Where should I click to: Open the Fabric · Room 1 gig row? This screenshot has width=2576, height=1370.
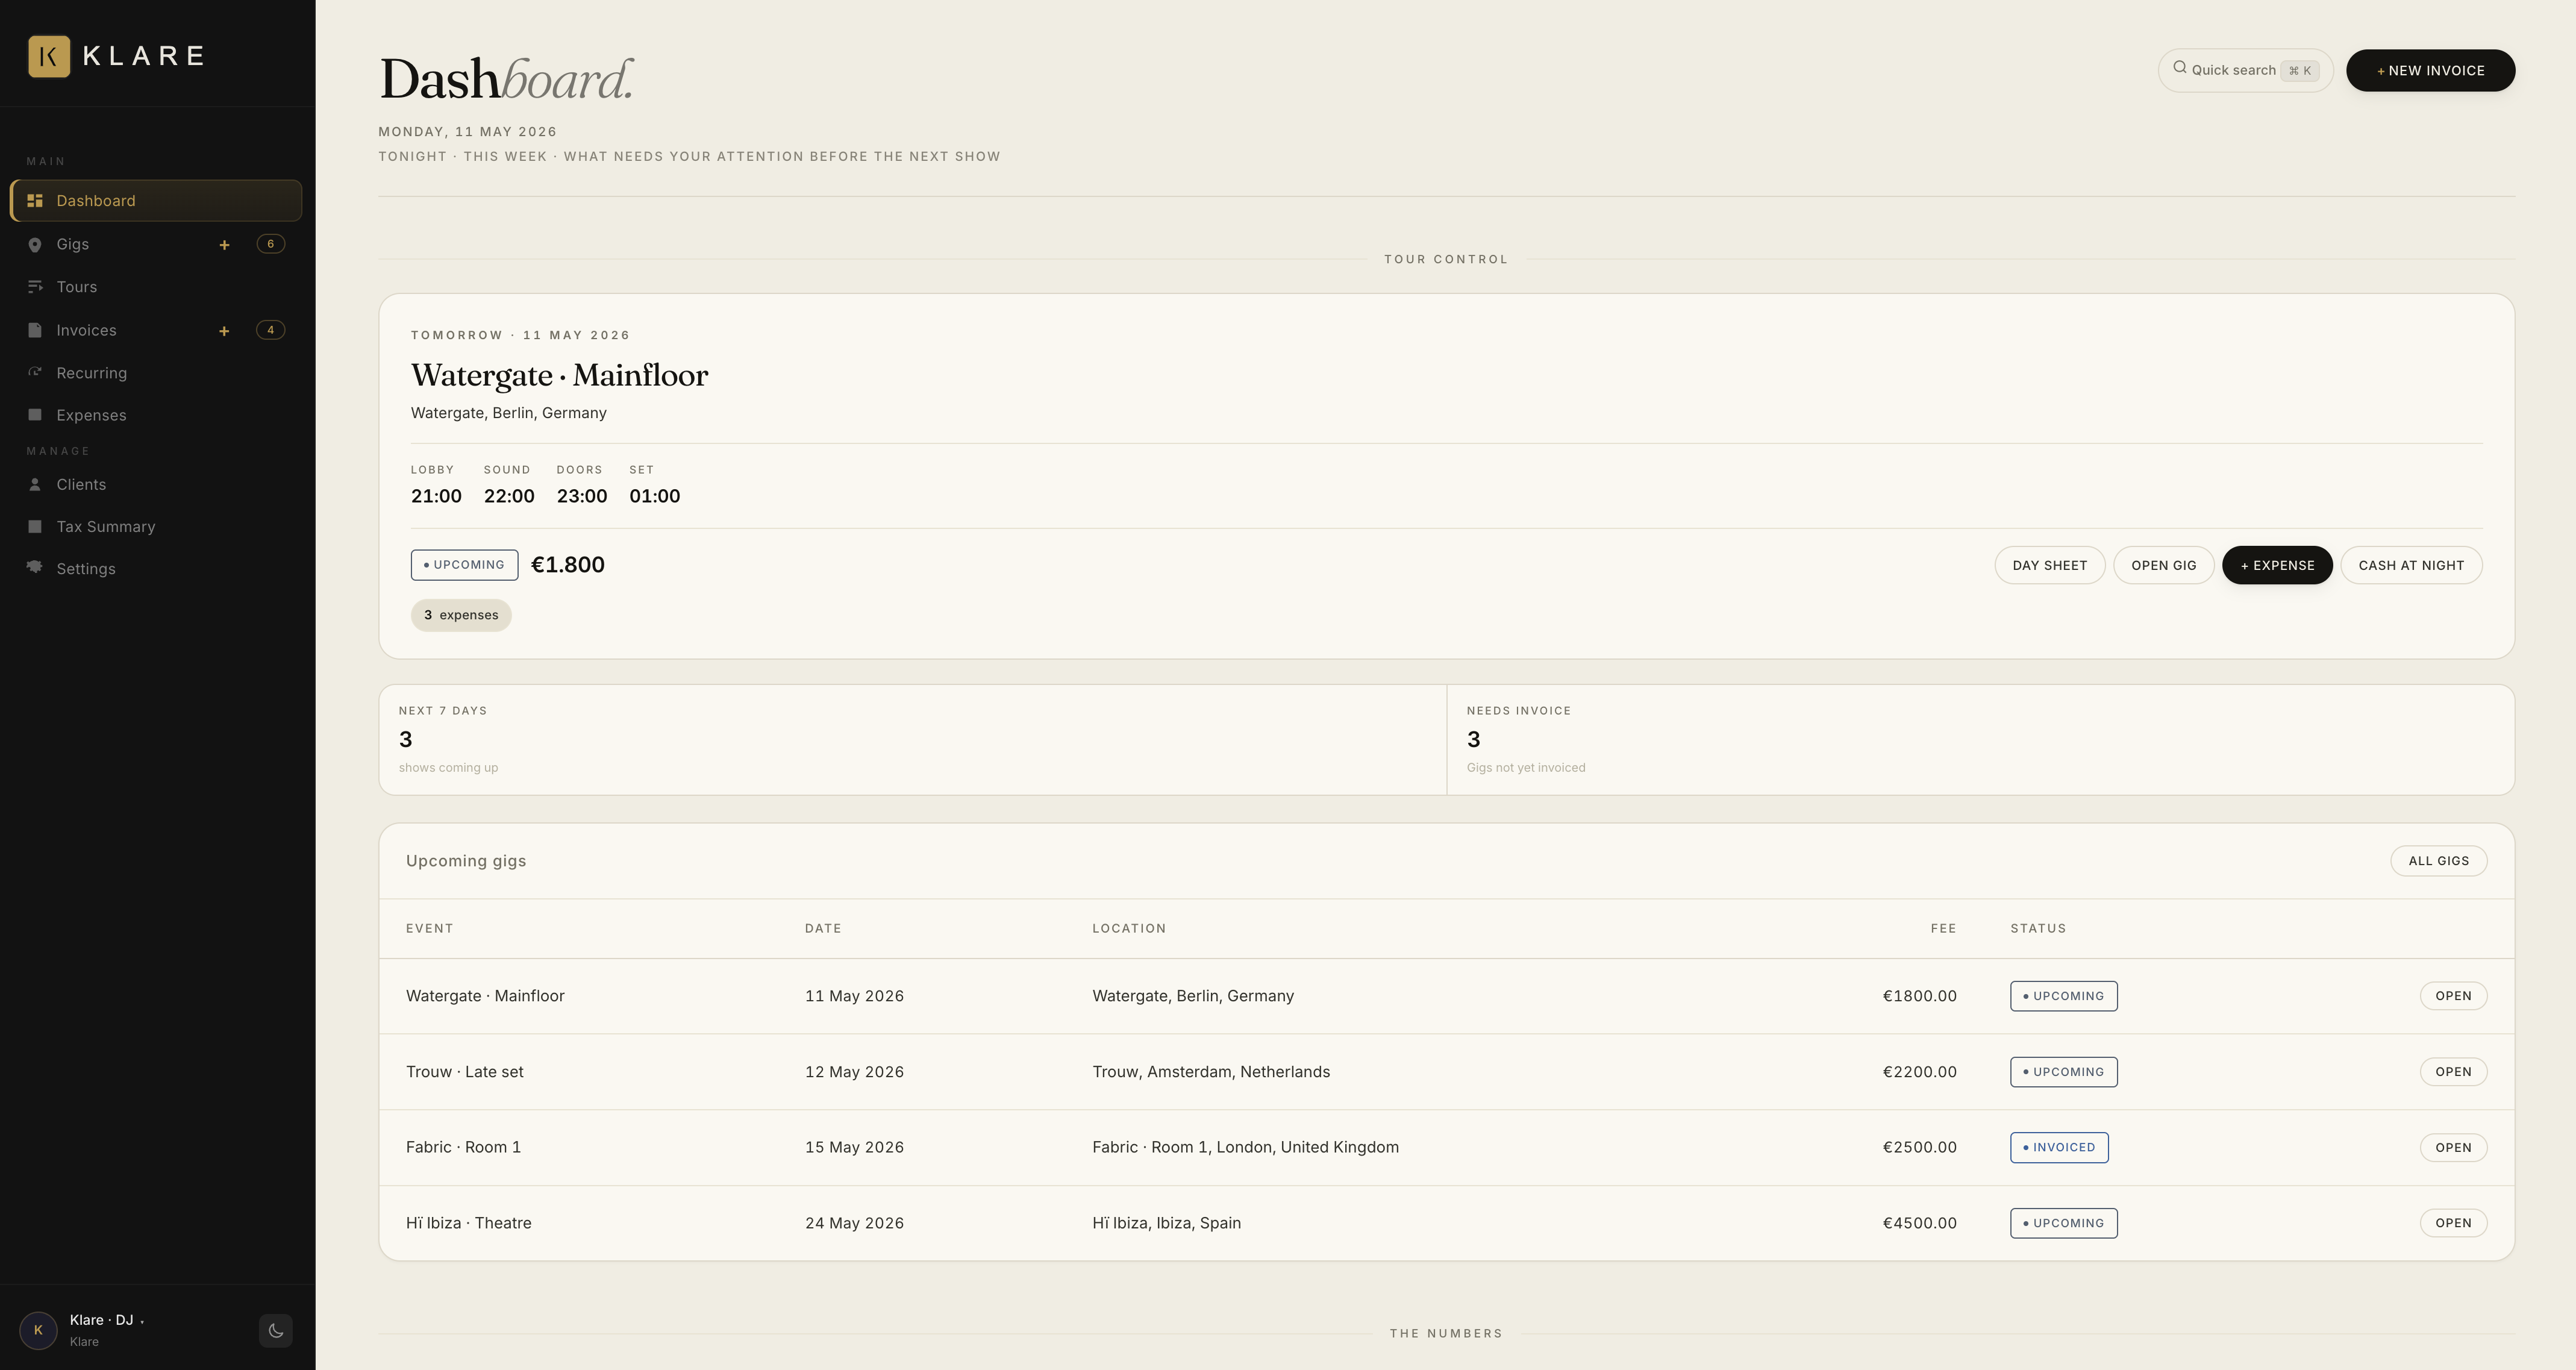coord(1446,1148)
